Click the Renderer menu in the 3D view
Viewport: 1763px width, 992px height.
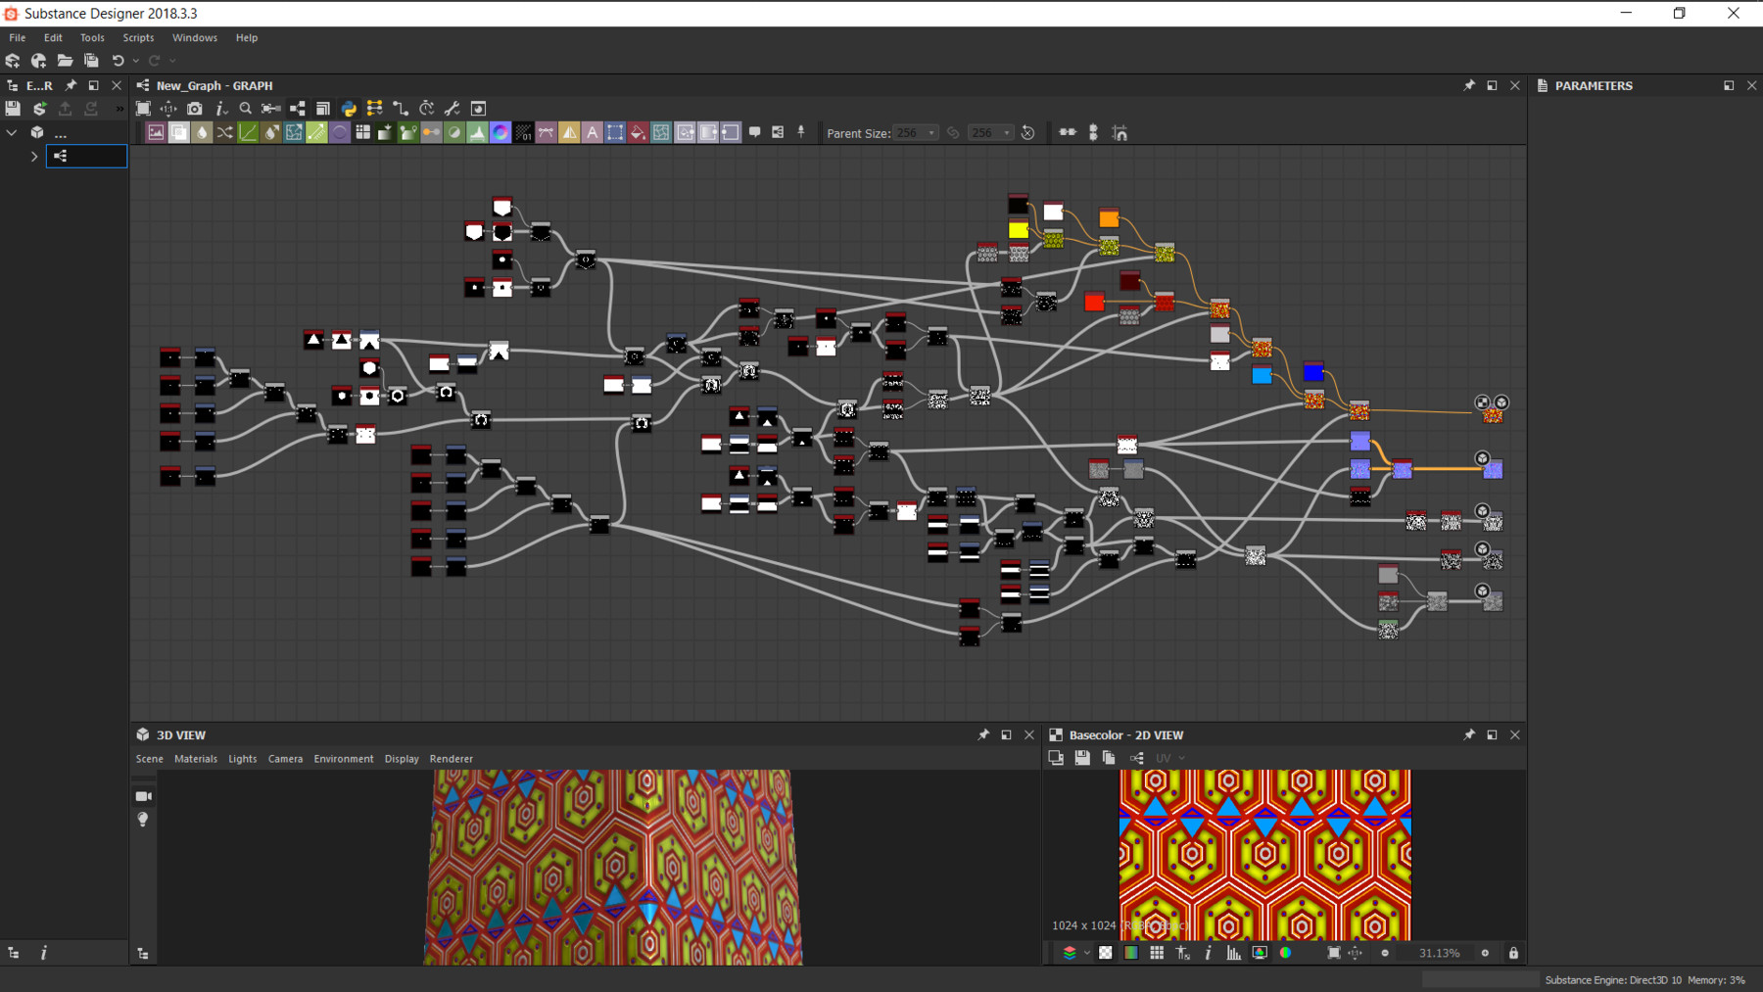pyautogui.click(x=451, y=758)
